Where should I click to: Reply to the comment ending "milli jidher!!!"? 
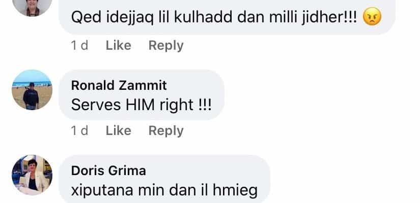pyautogui.click(x=166, y=46)
